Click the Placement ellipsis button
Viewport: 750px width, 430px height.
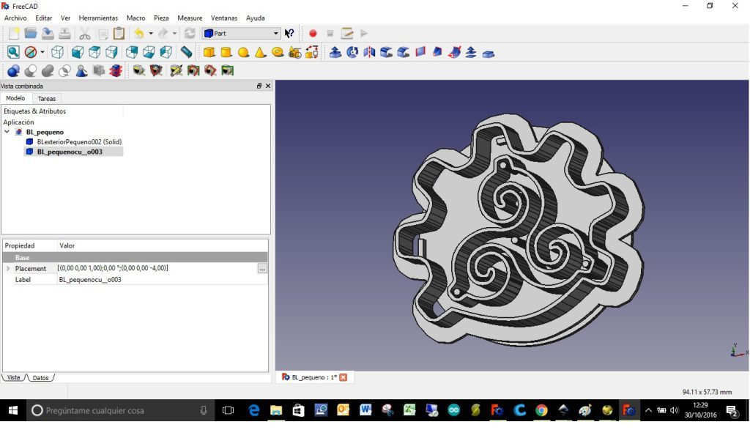click(262, 269)
